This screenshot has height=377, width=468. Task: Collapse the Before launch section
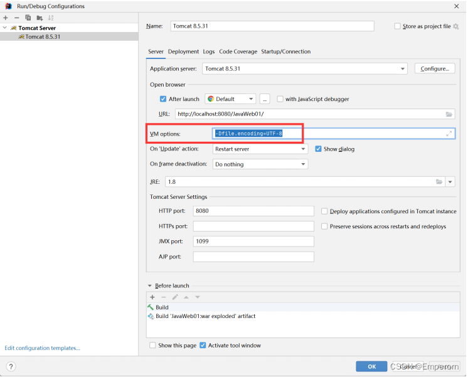pyautogui.click(x=150, y=285)
